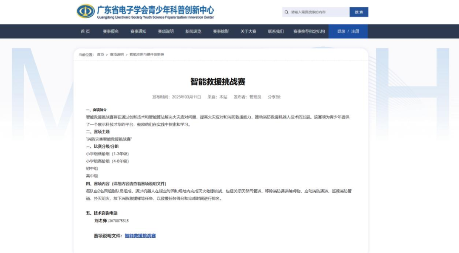Open the 赛事报名 menu item
The image size is (459, 253).
pos(110,31)
